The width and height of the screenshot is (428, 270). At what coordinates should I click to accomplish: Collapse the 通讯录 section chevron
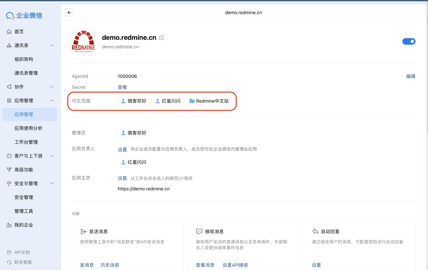(x=51, y=45)
